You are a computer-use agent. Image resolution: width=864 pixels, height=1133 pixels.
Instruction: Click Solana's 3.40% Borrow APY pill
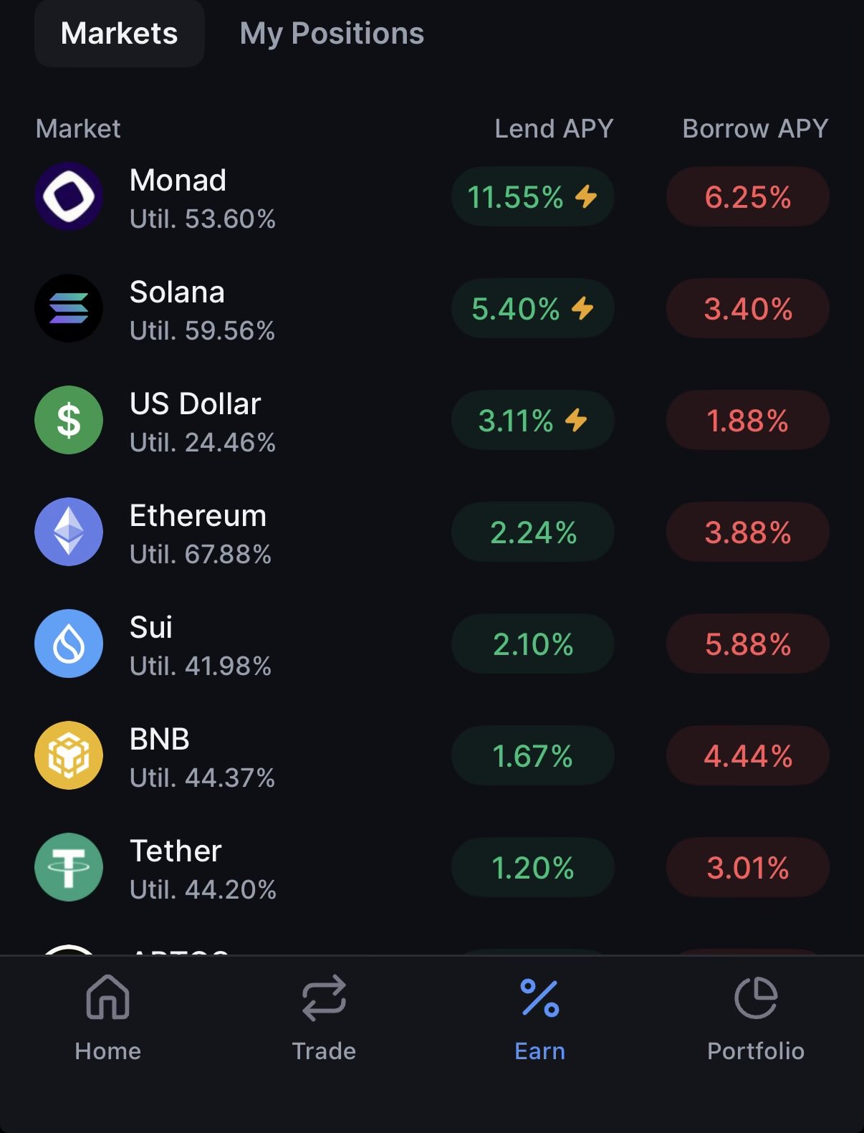pyautogui.click(x=747, y=308)
